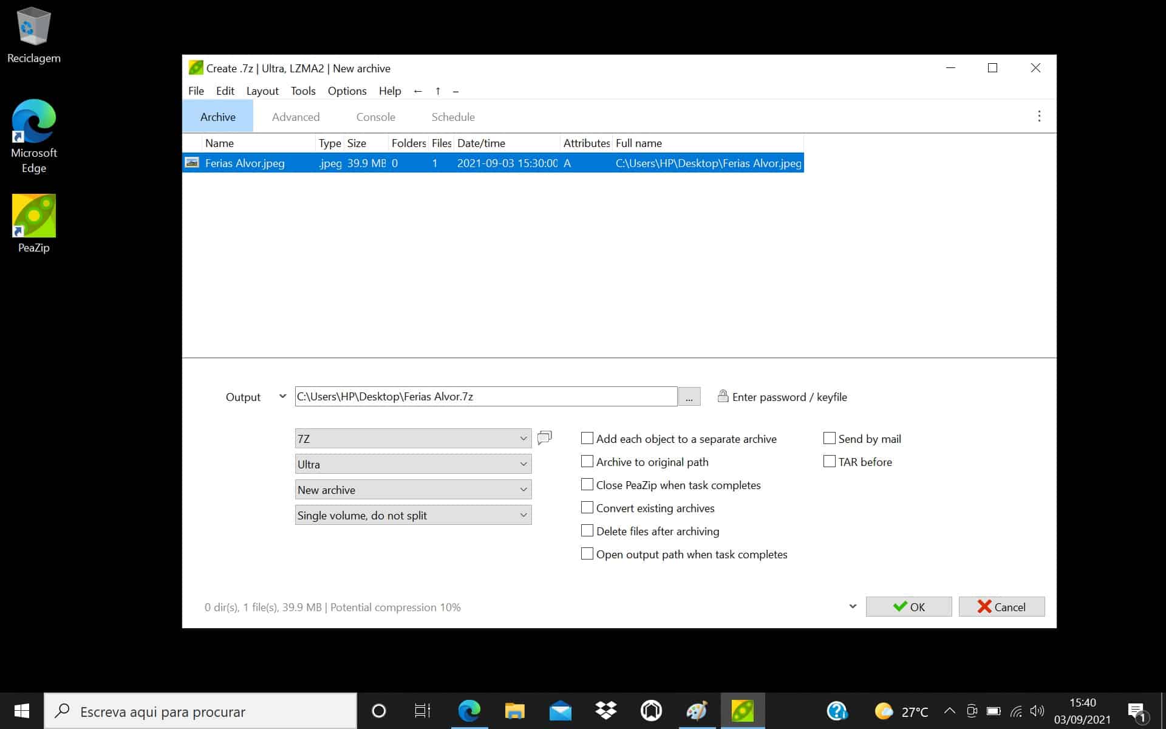Viewport: 1166px width, 729px height.
Task: Click the browse button next to output path
Action: click(x=689, y=397)
